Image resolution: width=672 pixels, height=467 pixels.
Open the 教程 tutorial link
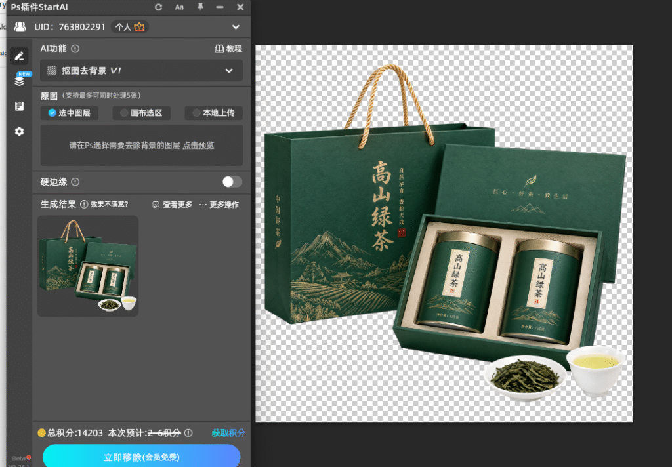pyautogui.click(x=228, y=49)
